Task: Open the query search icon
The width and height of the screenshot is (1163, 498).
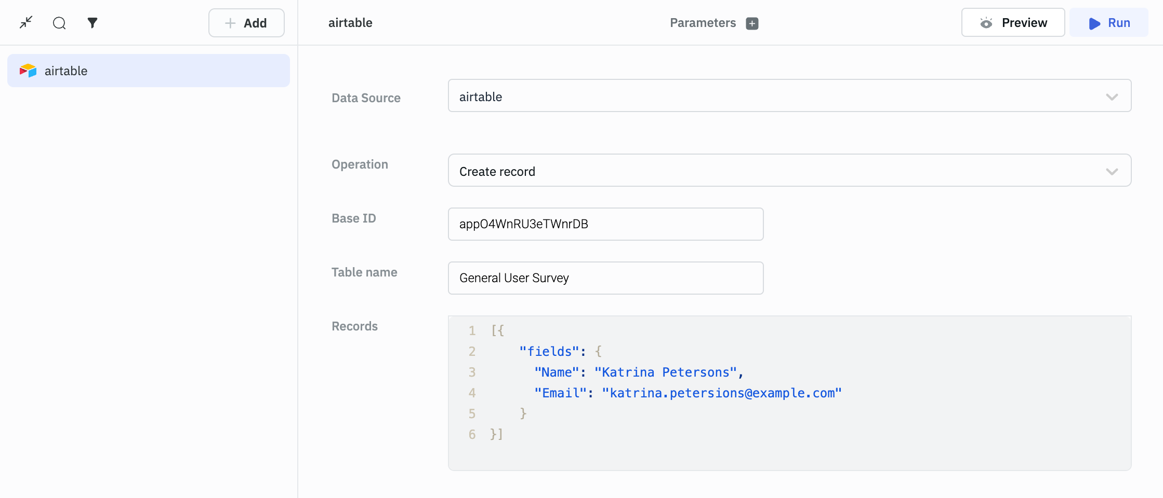Action: (59, 23)
